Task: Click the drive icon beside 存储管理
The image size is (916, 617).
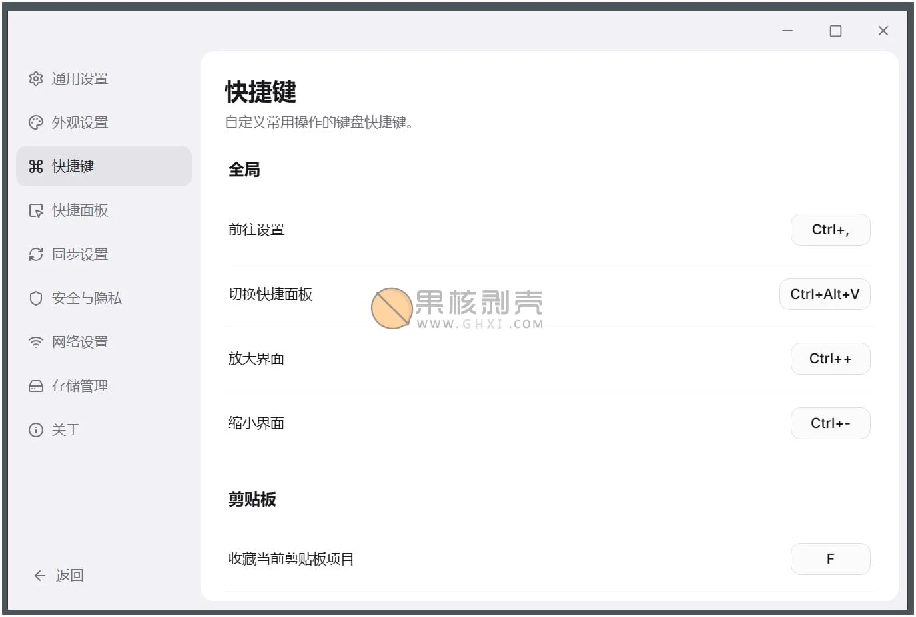Action: click(36, 386)
